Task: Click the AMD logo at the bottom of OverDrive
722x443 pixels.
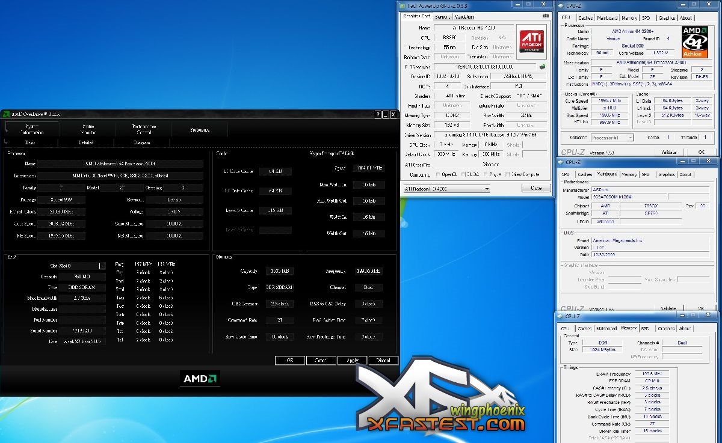Action: (200, 378)
